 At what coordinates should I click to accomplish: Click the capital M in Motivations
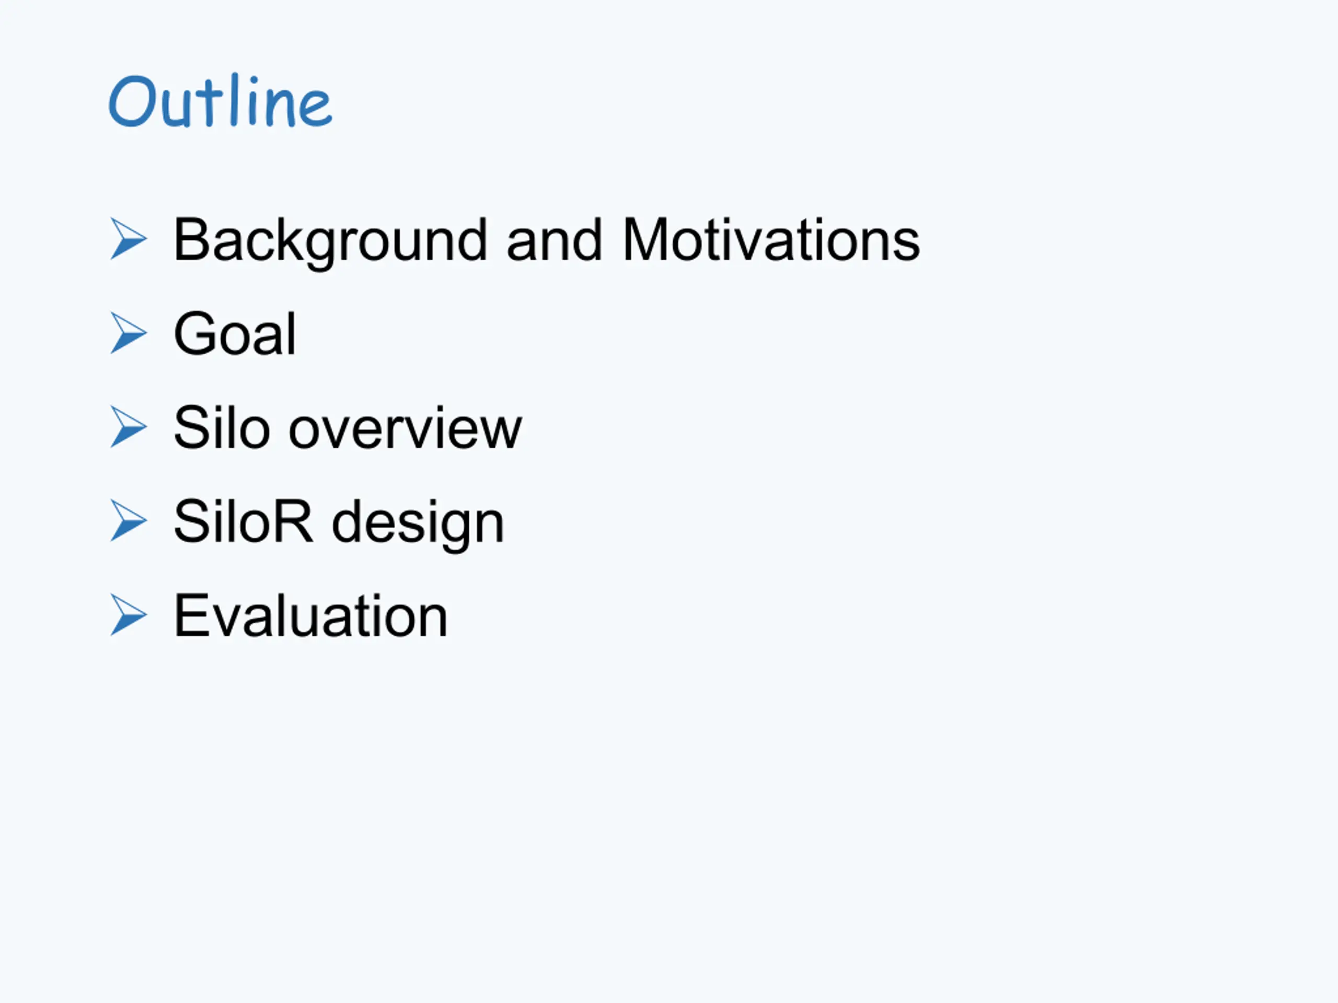645,240
